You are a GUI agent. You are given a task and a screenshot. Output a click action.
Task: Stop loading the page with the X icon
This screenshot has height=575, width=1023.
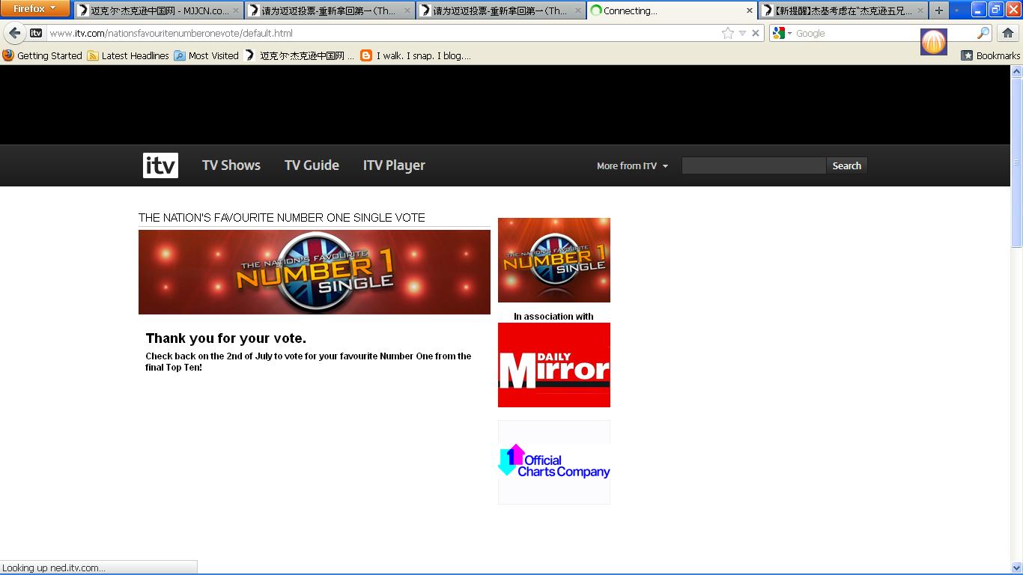[x=756, y=33]
